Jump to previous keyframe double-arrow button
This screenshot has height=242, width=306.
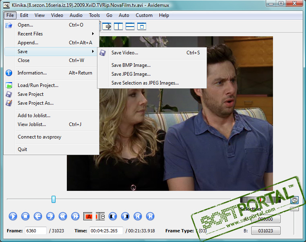(63, 216)
